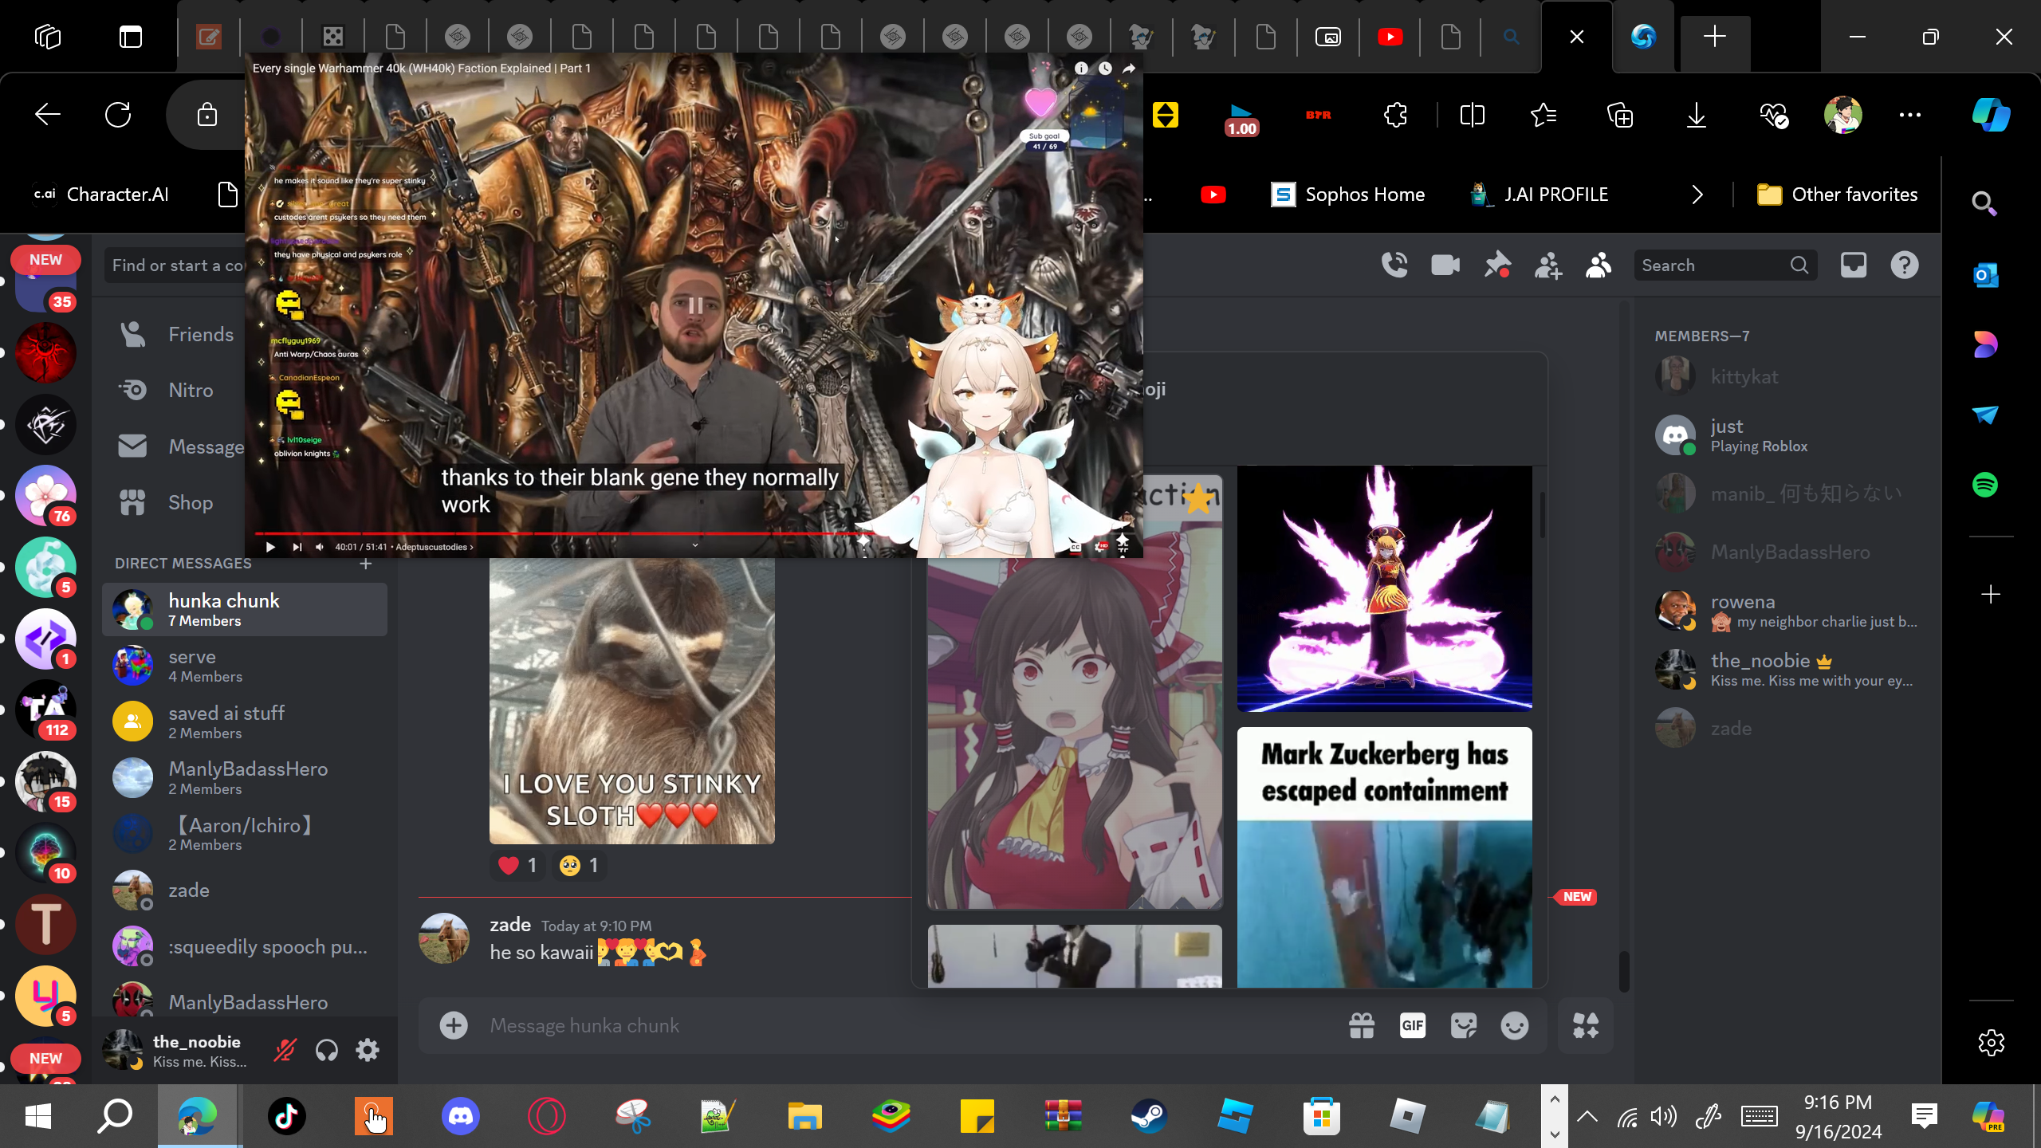This screenshot has width=2041, height=1148.
Task: Toggle the heart reaction on the sloth GIF
Action: [517, 866]
